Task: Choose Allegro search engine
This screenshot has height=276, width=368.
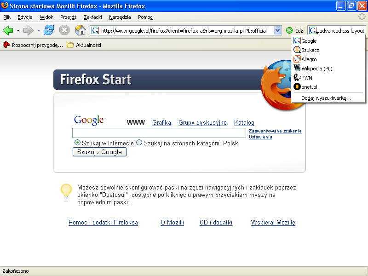Action: click(328, 59)
